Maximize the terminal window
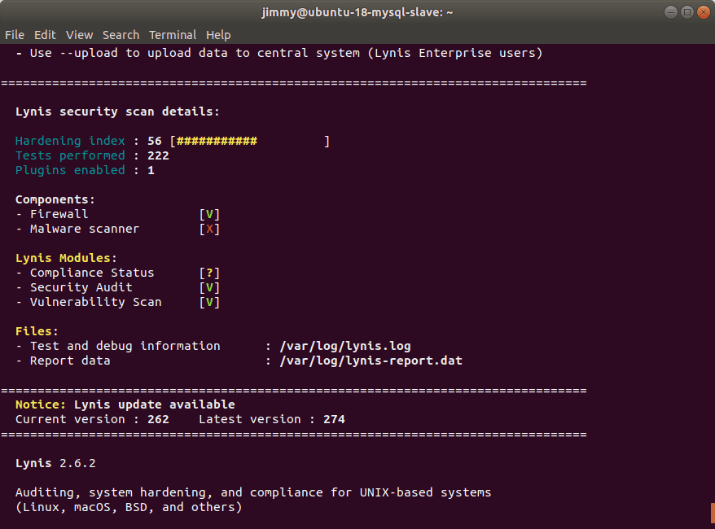 tap(687, 12)
